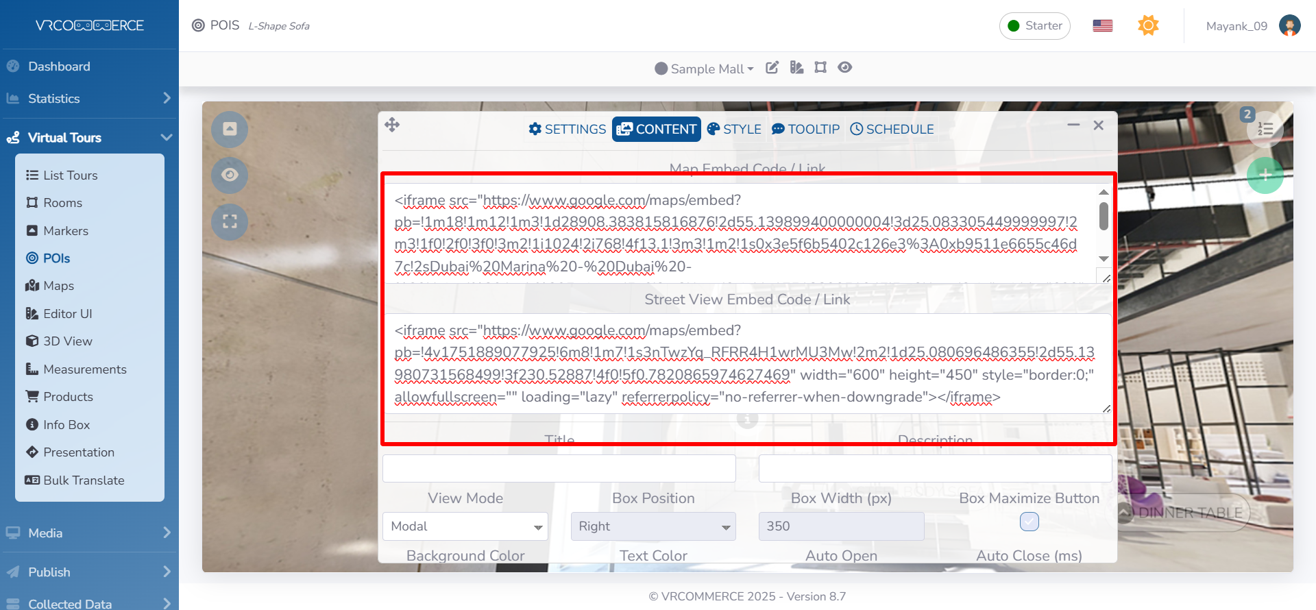Viewport: 1316px width, 610px height.
Task: Switch to the TOOLTIP tab
Action: [805, 130]
